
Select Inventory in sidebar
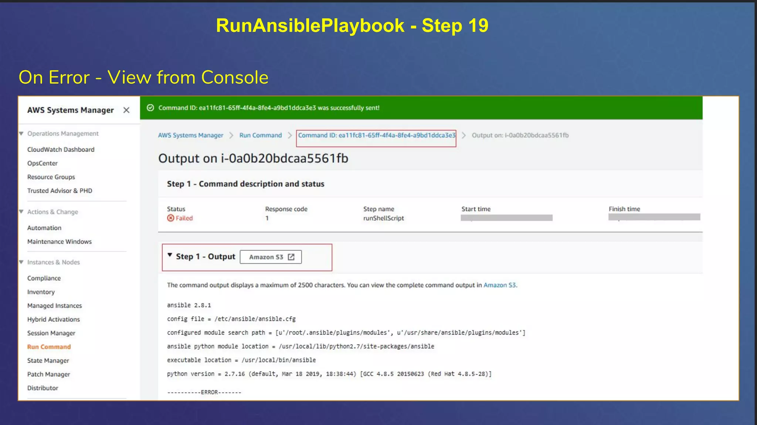coord(41,292)
